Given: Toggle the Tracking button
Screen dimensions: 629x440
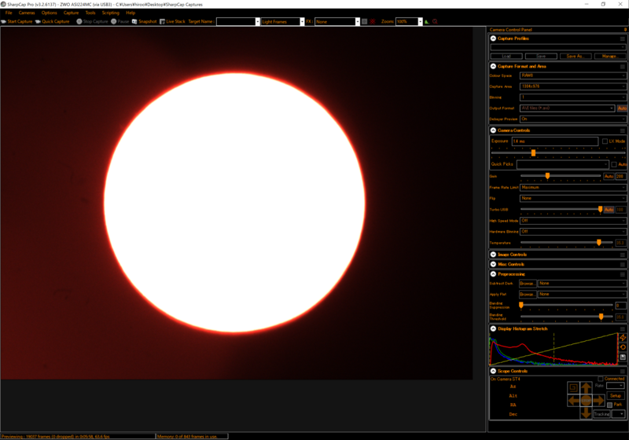Looking at the screenshot, I should [601, 414].
